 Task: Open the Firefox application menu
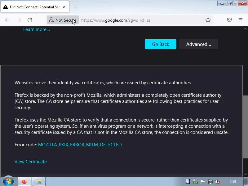click(x=241, y=20)
